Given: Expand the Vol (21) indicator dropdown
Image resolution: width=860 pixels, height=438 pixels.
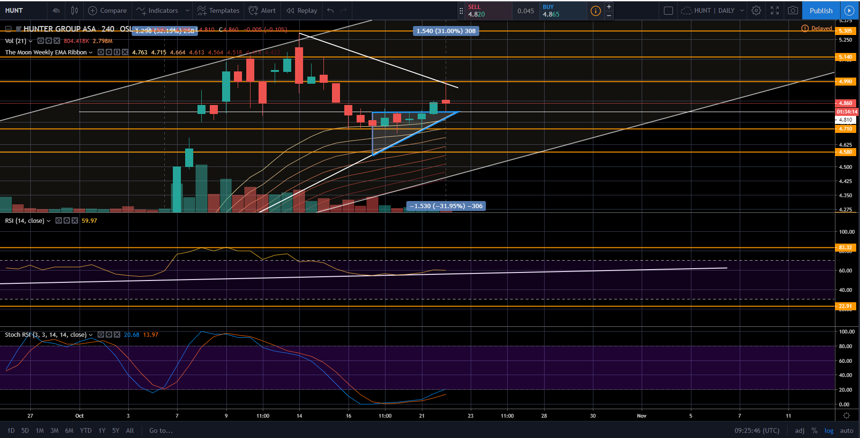Looking at the screenshot, I should [x=31, y=41].
